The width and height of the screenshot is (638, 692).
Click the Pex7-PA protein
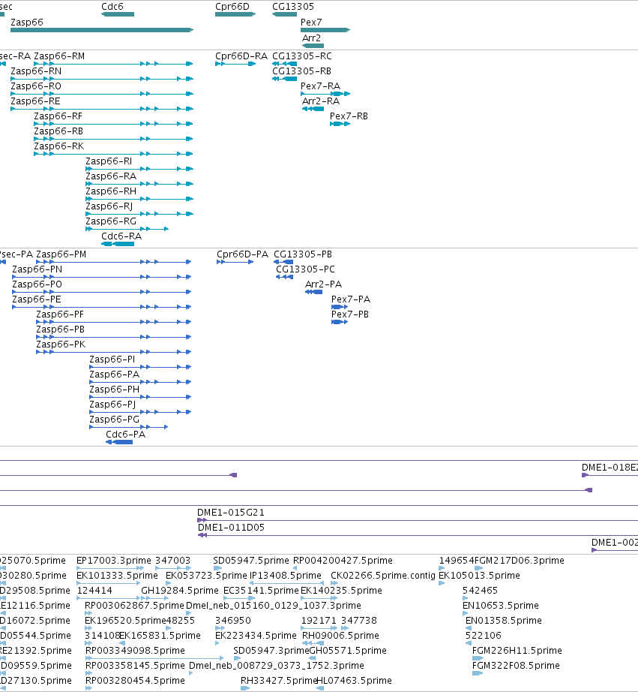pos(340,307)
